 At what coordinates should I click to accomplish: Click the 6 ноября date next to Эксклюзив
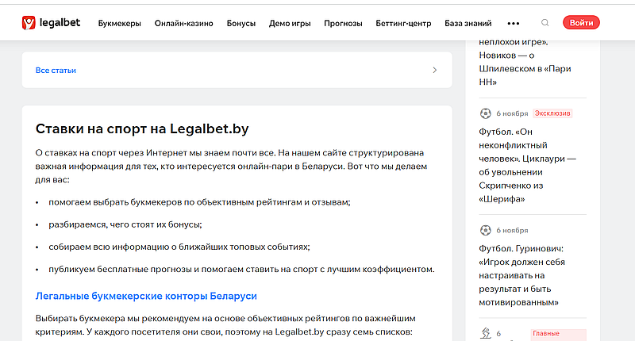[x=512, y=113]
